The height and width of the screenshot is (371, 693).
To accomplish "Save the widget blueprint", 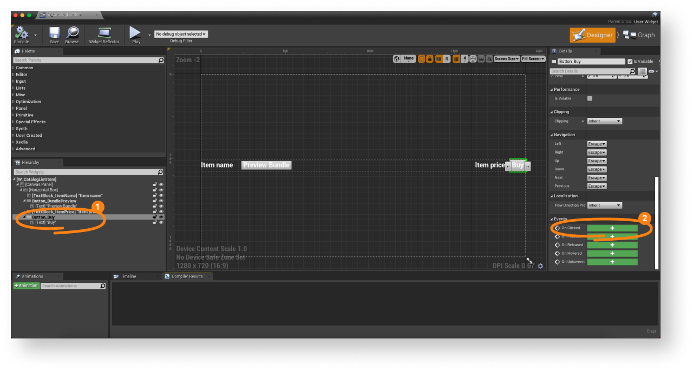I will click(x=54, y=34).
